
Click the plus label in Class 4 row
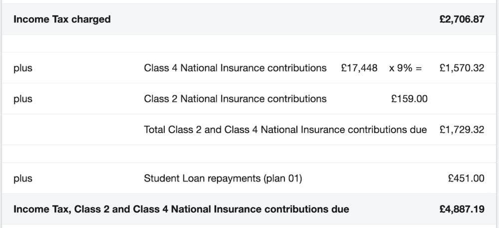[23, 68]
